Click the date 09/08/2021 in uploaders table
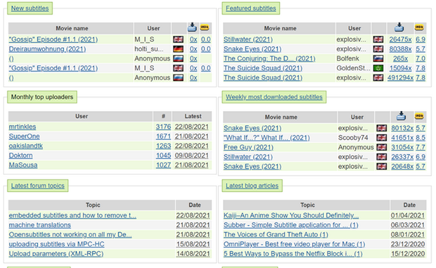 pyautogui.click(x=191, y=155)
